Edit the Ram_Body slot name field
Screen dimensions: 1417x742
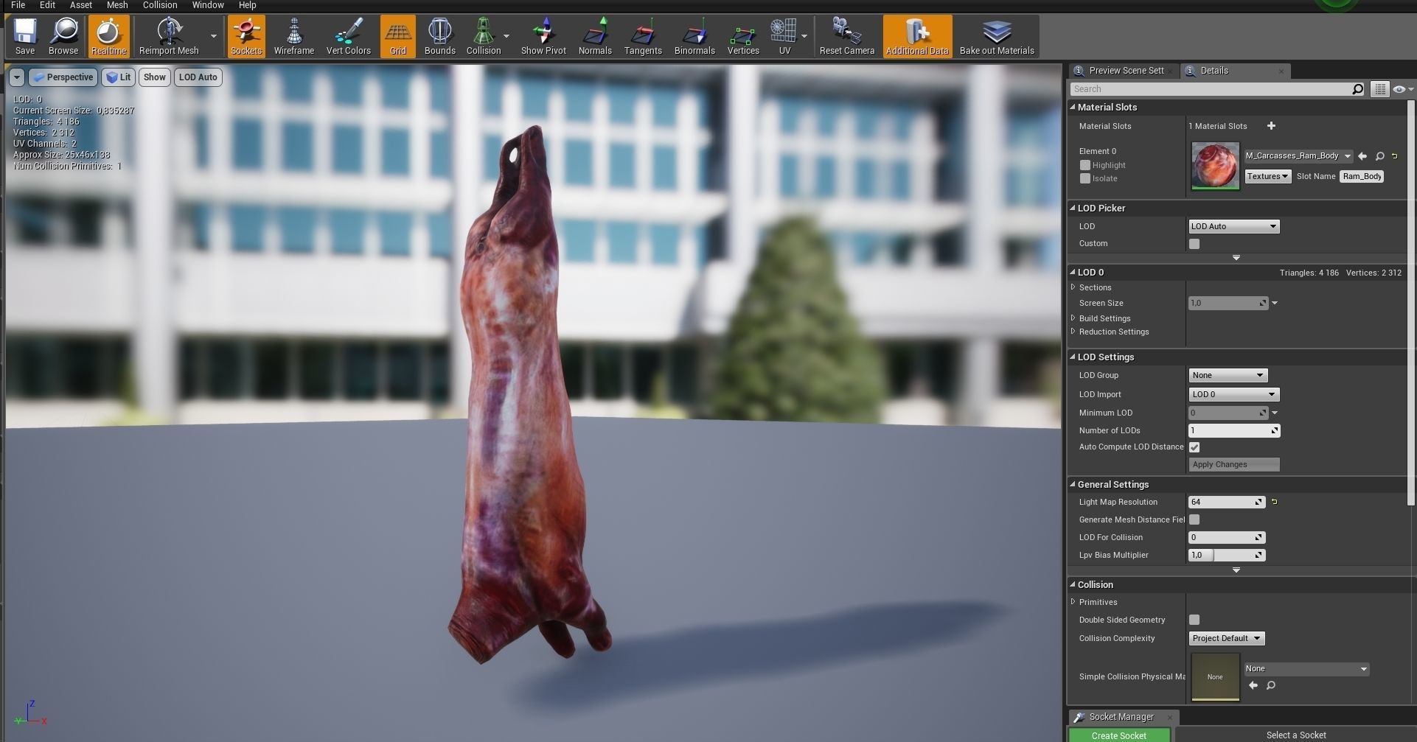click(x=1361, y=176)
